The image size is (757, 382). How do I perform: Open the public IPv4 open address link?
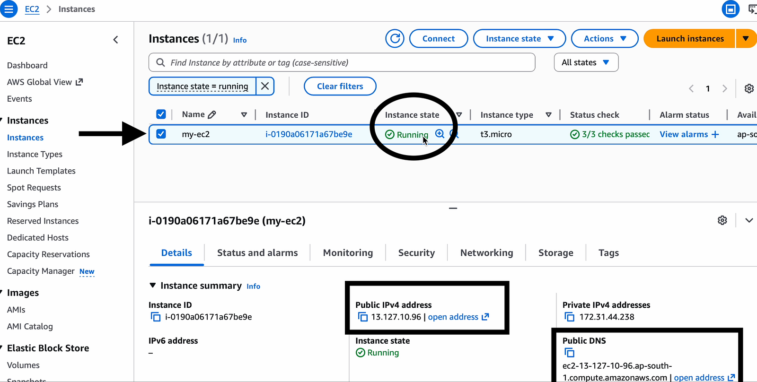pyautogui.click(x=458, y=317)
